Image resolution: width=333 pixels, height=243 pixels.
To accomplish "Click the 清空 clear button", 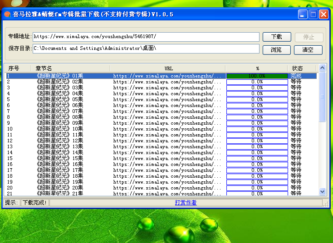I will (x=308, y=50).
